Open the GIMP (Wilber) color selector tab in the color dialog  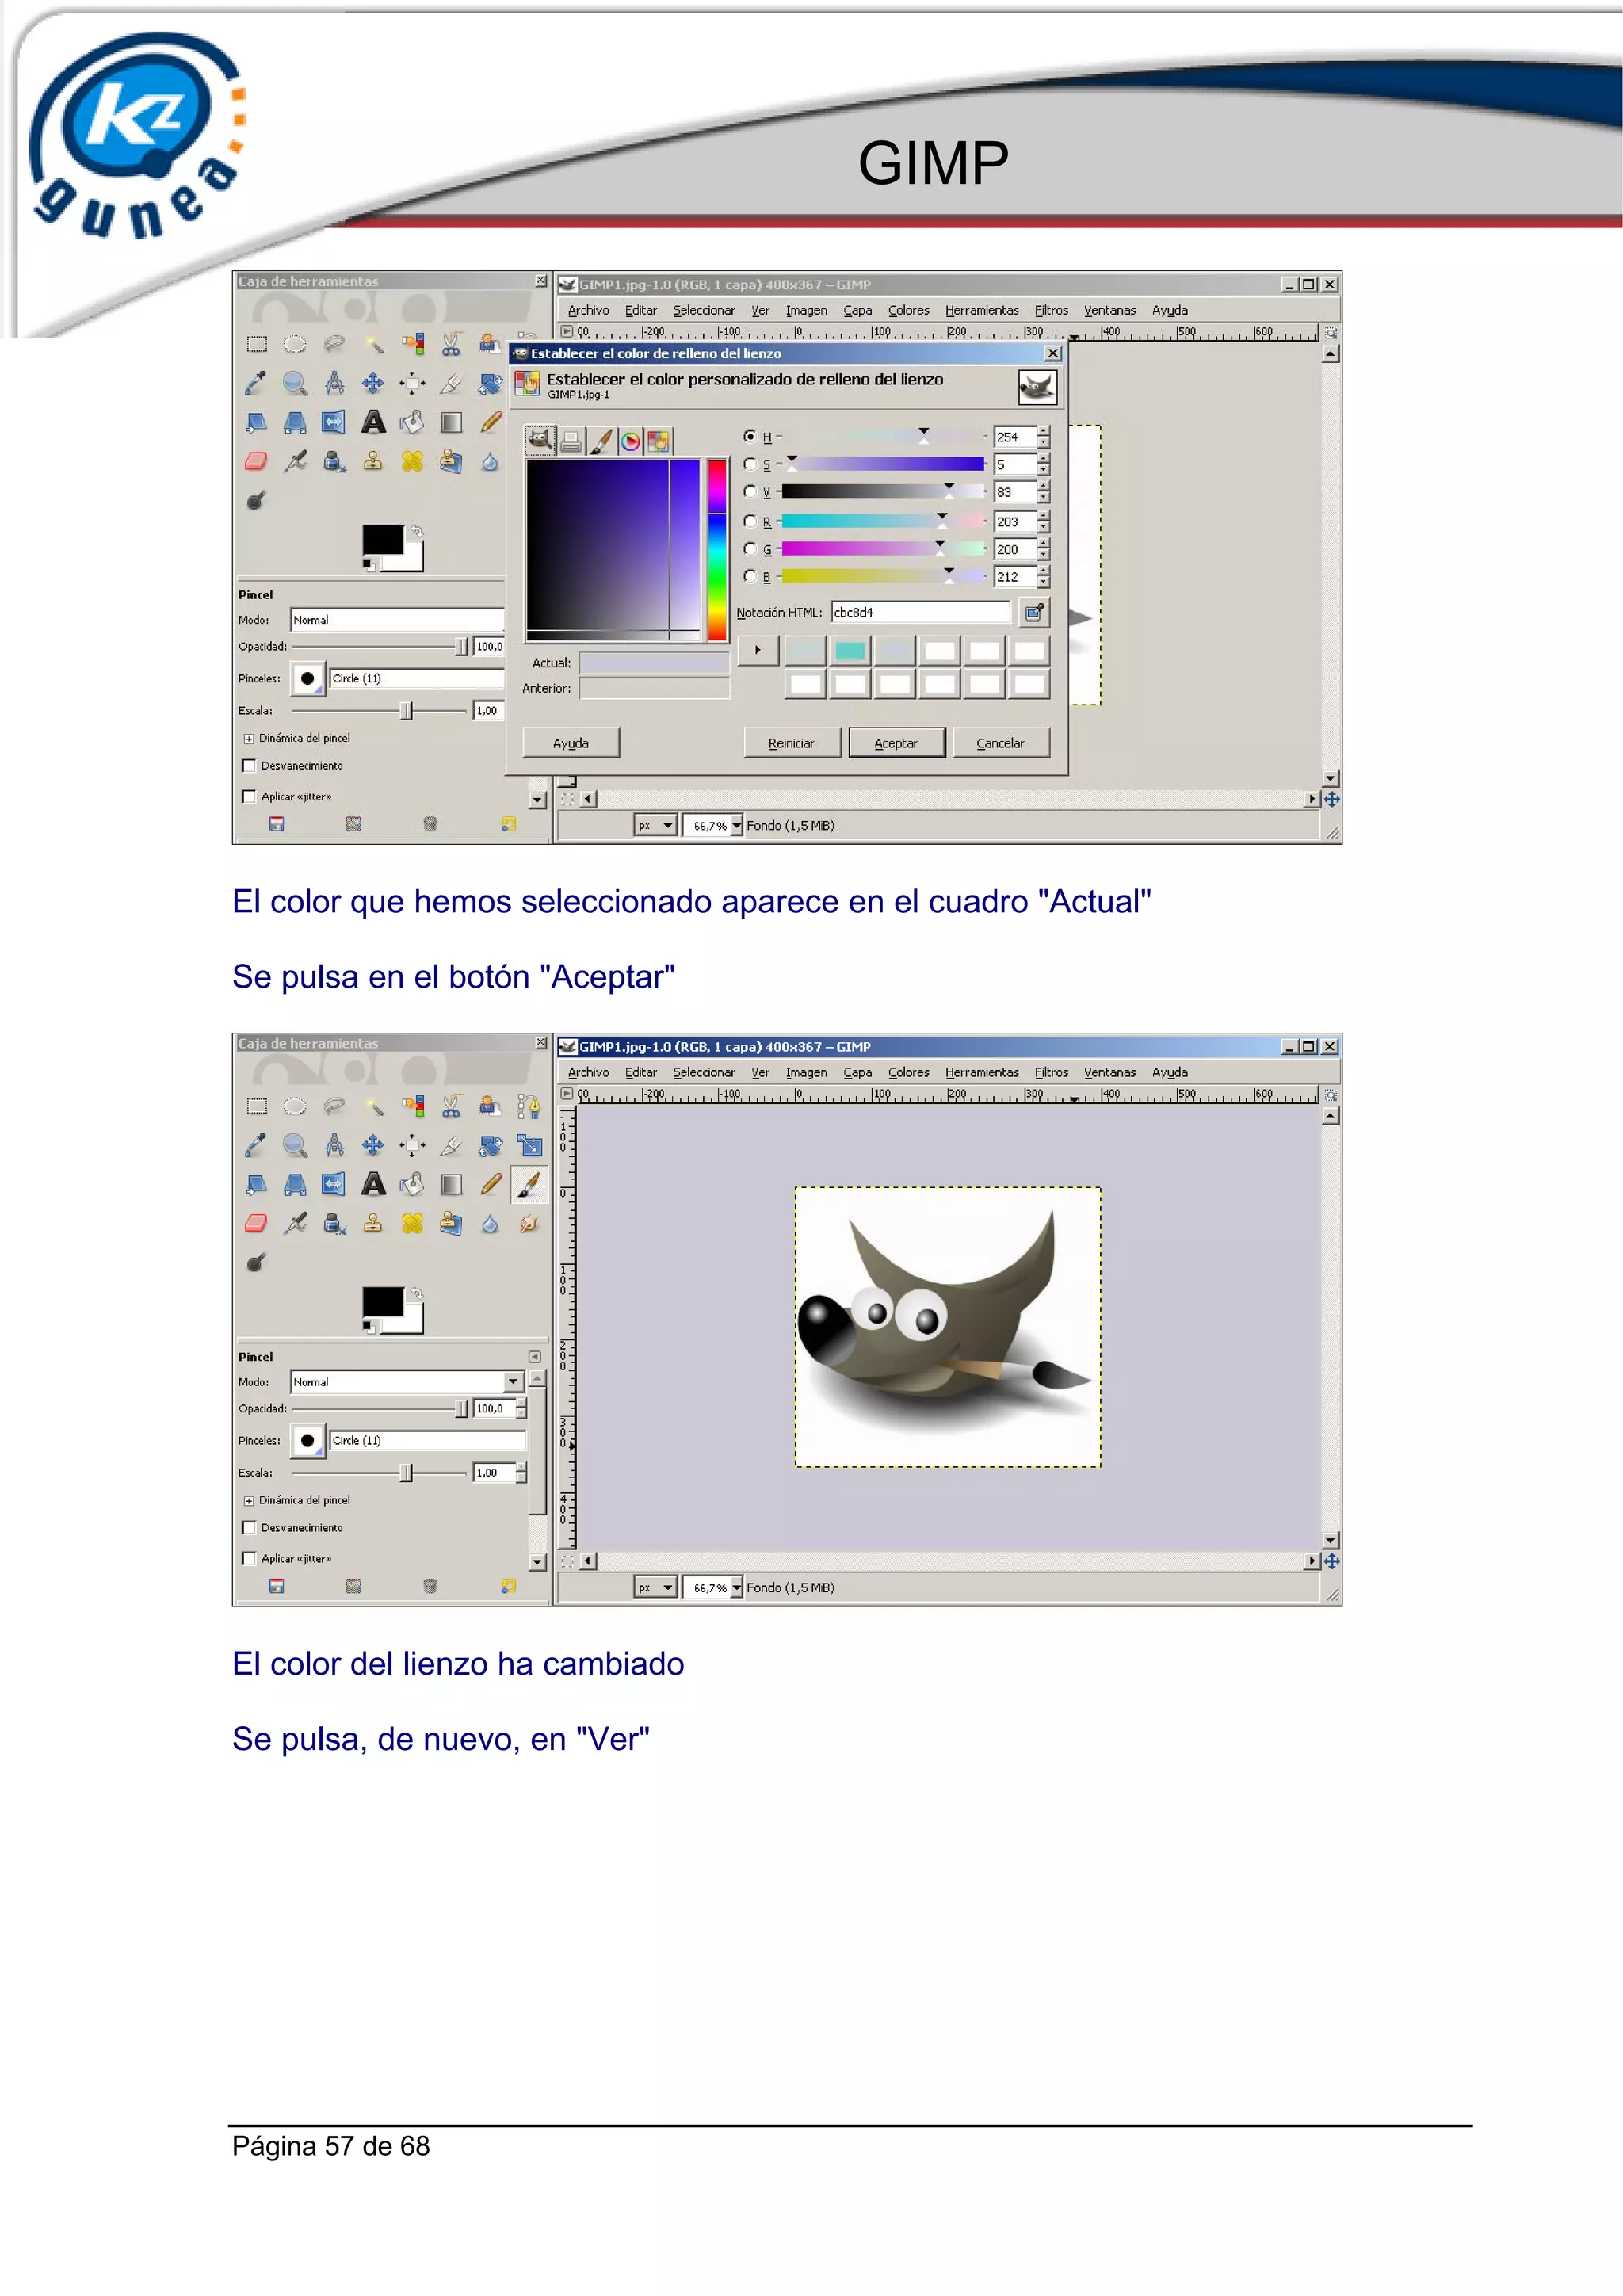(540, 440)
